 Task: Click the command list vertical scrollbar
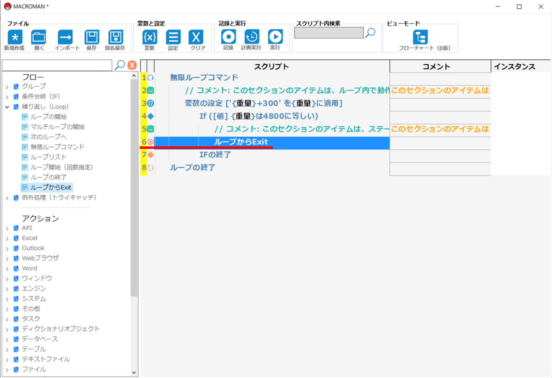[134, 184]
